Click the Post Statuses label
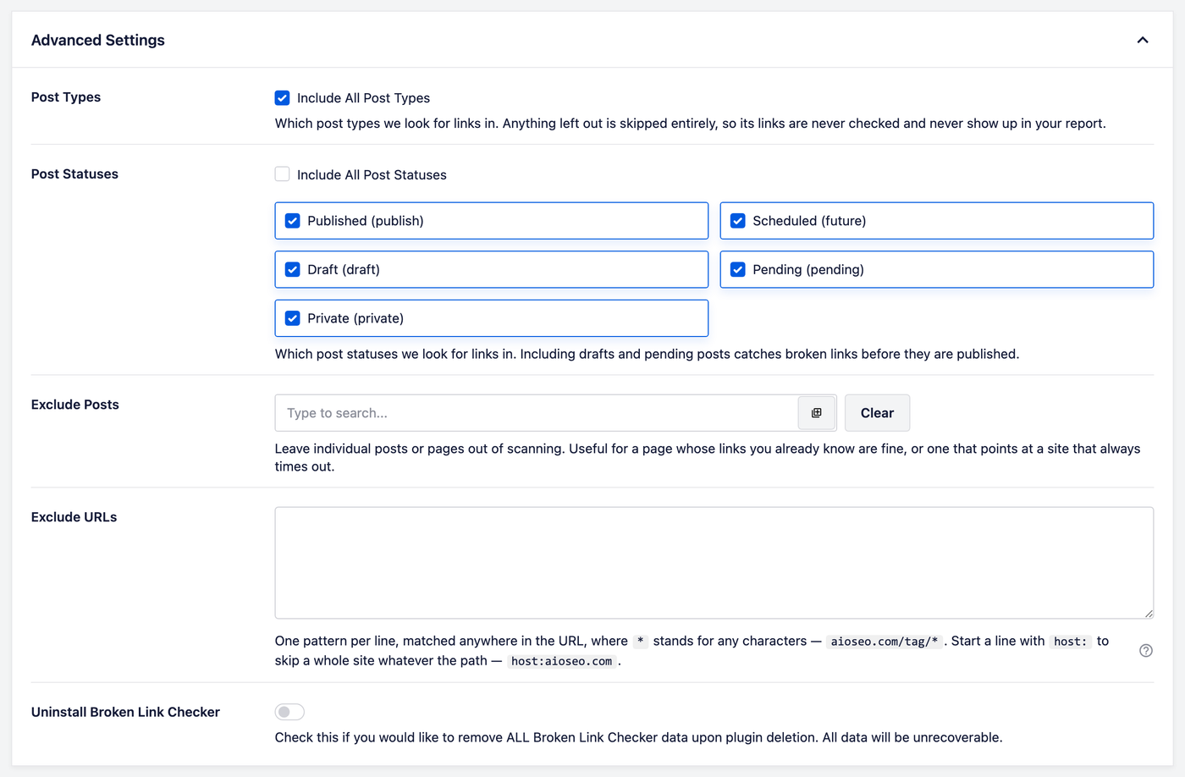1185x777 pixels. click(x=74, y=174)
